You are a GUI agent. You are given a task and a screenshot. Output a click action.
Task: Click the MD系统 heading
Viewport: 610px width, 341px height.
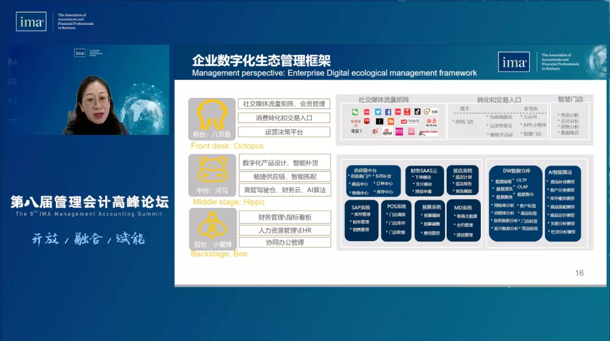[x=463, y=208]
